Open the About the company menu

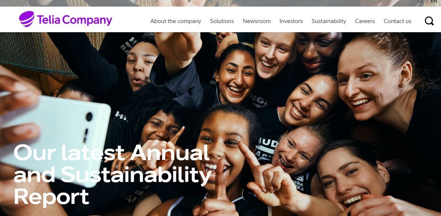(x=176, y=21)
